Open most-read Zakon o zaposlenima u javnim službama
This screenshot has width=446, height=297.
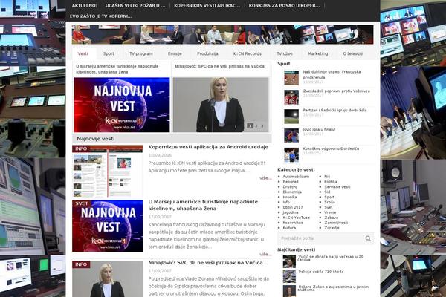click(x=333, y=288)
